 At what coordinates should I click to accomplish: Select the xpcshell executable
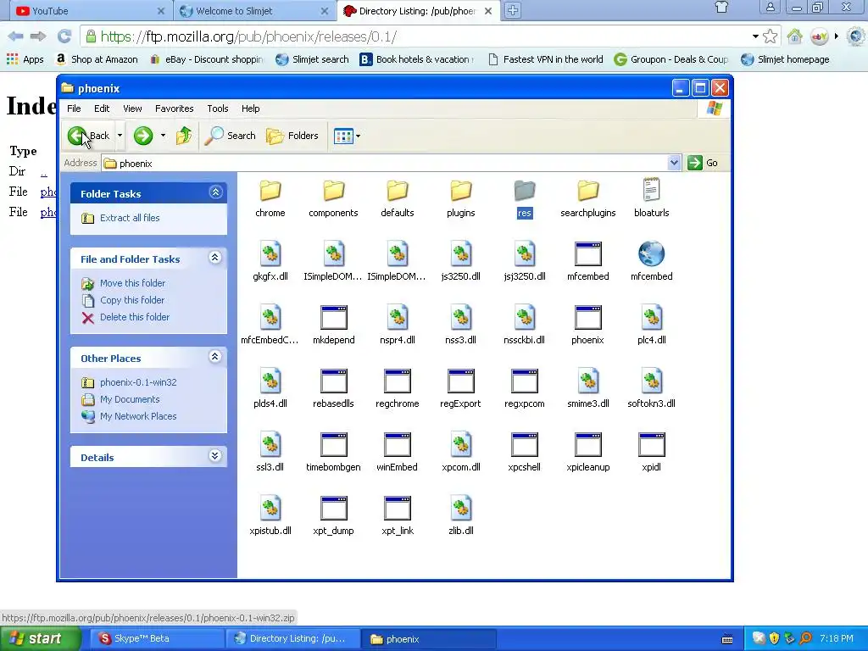524,453
